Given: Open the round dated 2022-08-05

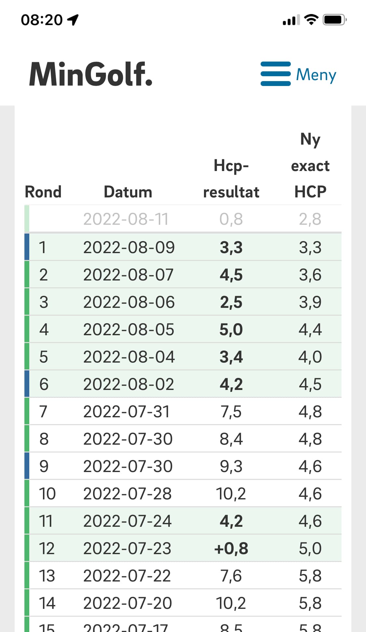Looking at the screenshot, I should point(183,329).
